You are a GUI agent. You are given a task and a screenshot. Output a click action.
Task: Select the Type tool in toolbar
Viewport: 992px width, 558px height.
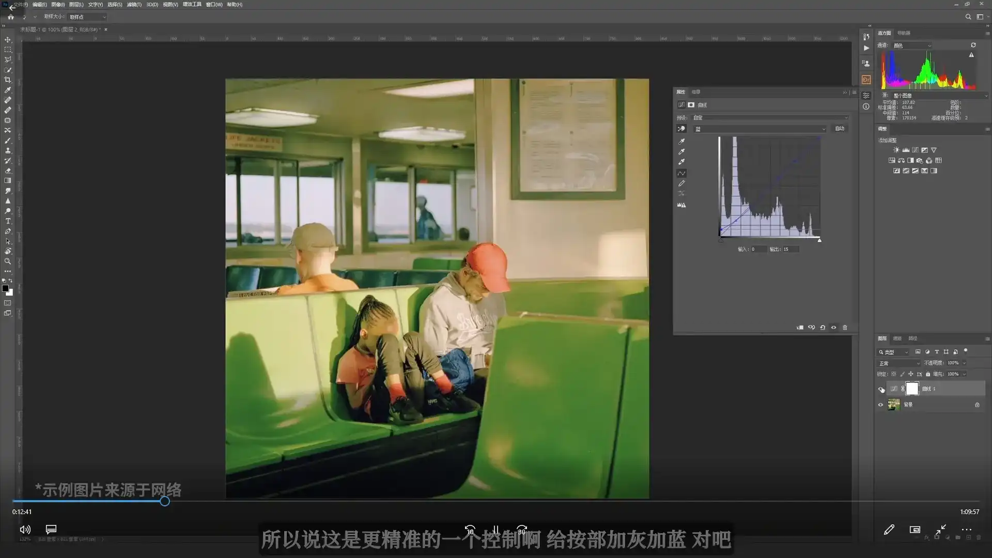click(x=8, y=221)
